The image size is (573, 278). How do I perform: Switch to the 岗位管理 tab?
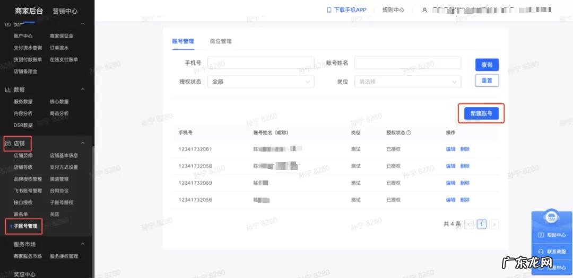[221, 41]
